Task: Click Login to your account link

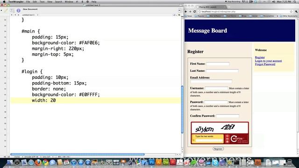Action: [x=268, y=61]
